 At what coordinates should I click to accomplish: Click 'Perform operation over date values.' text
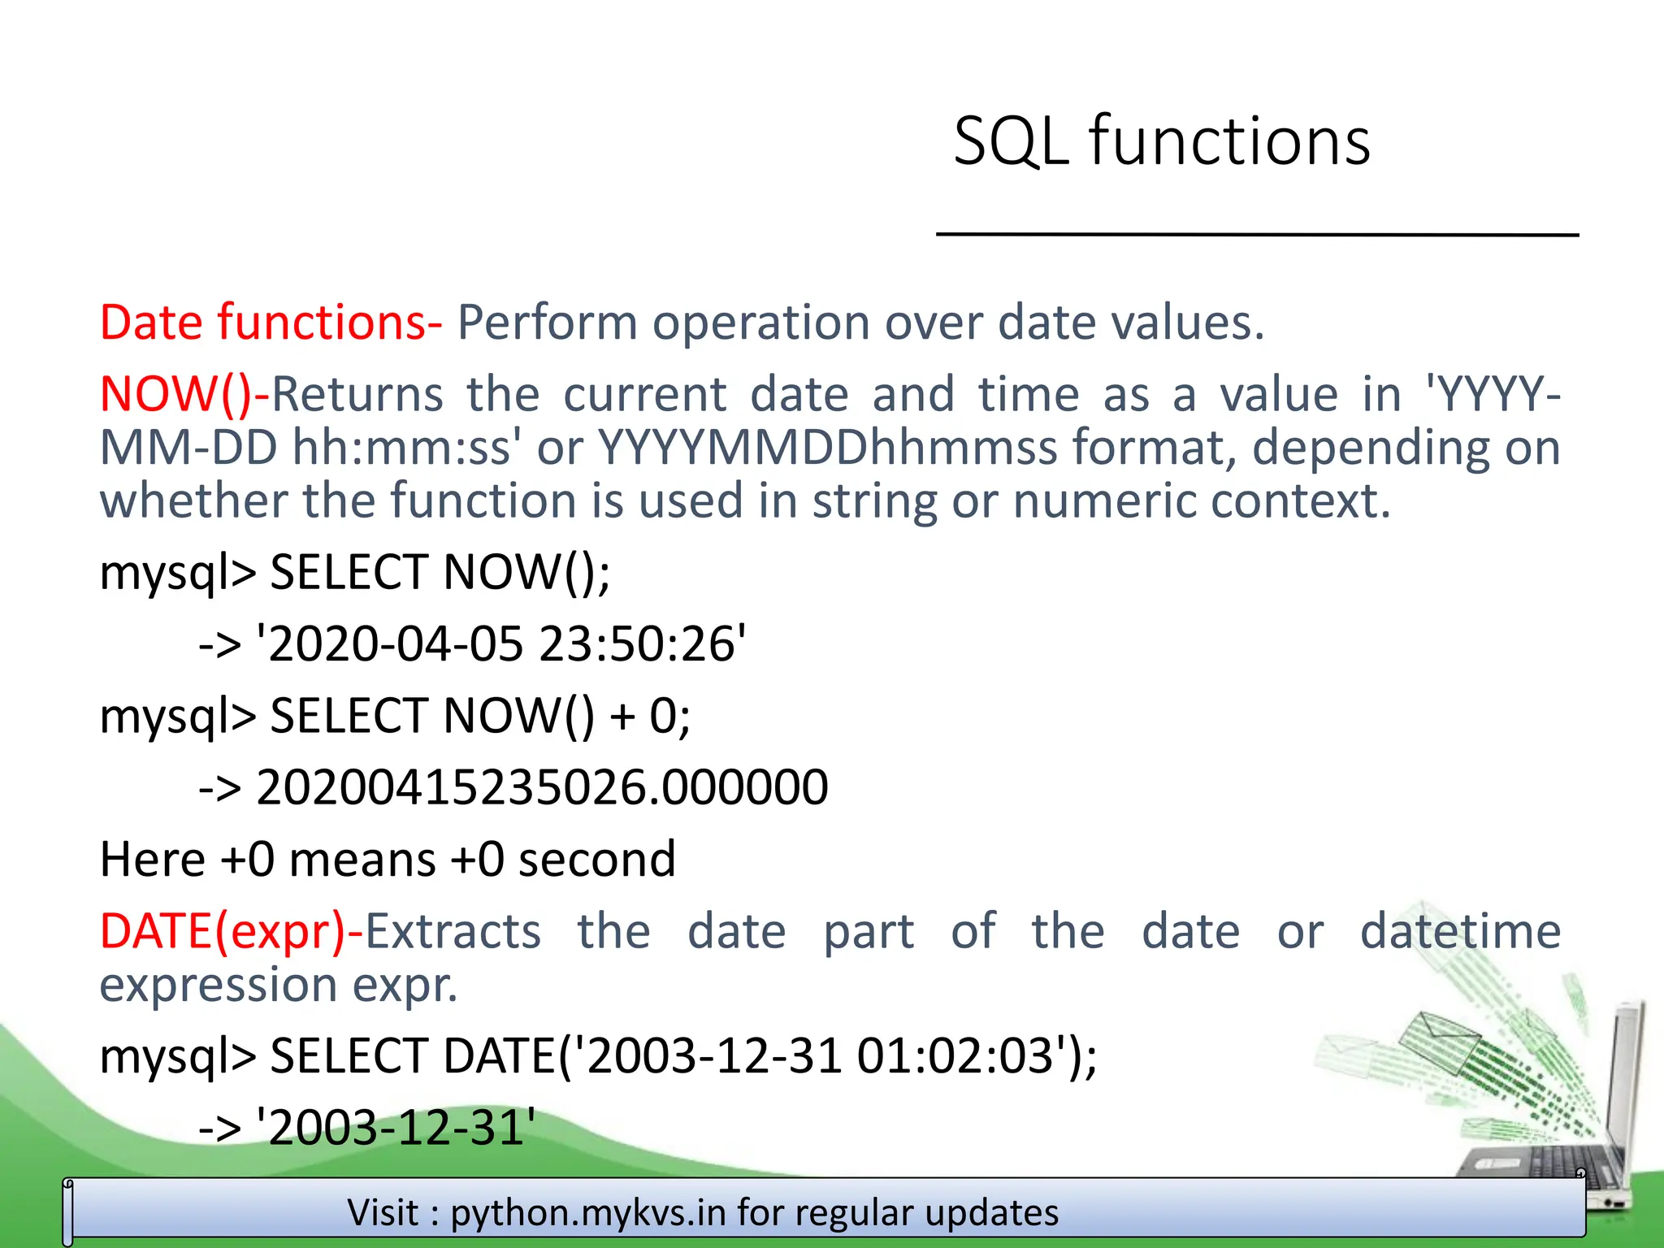click(860, 323)
